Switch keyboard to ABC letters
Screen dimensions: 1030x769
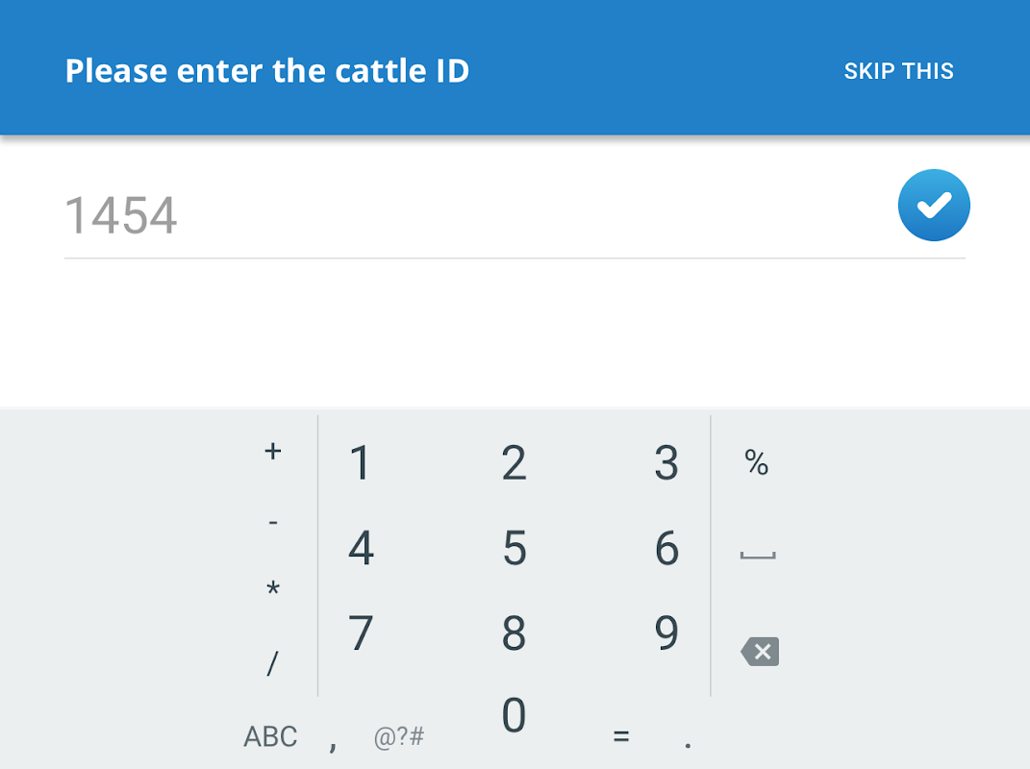click(270, 737)
